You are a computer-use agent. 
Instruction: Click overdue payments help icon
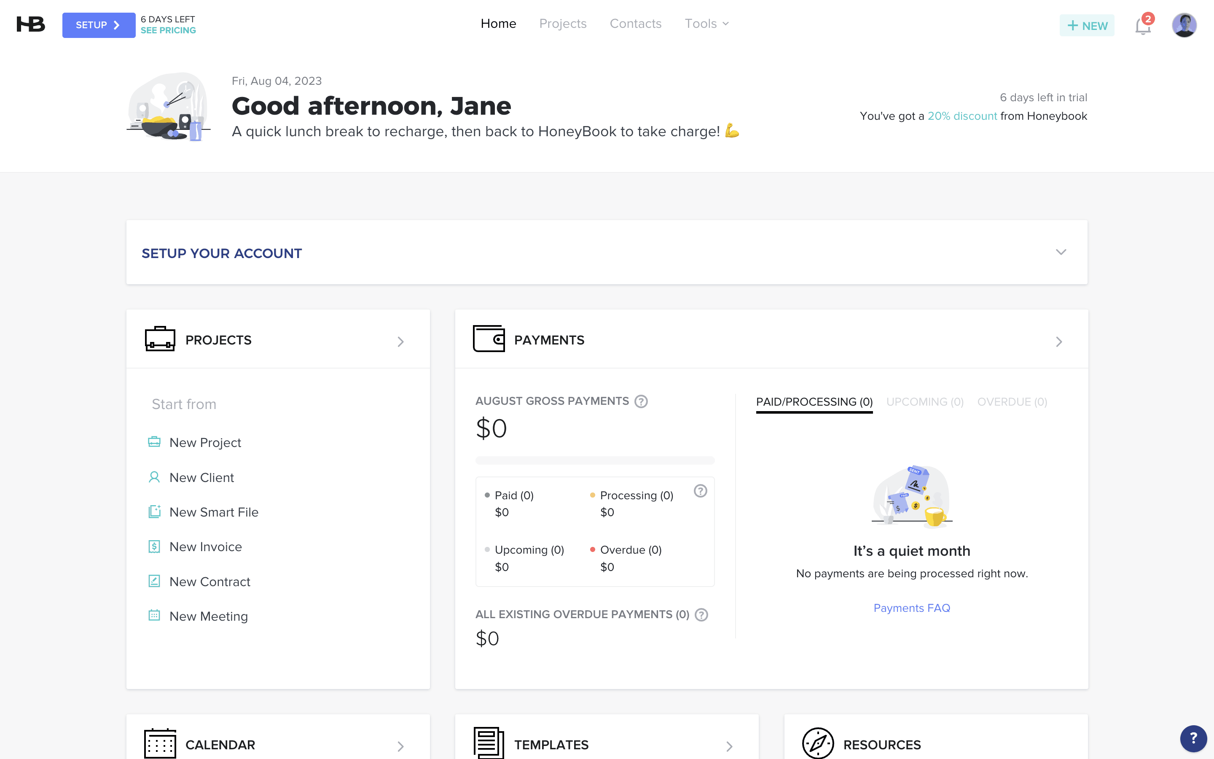pos(701,615)
